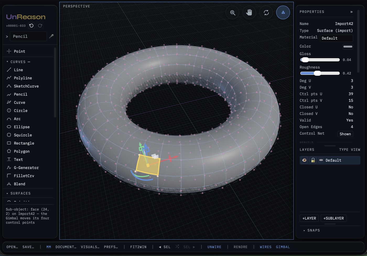Click the previous SEL arrow button

coord(165,247)
